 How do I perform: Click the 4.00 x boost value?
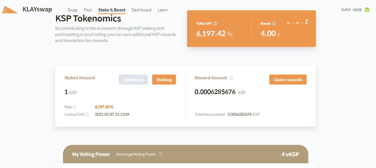(x=270, y=34)
